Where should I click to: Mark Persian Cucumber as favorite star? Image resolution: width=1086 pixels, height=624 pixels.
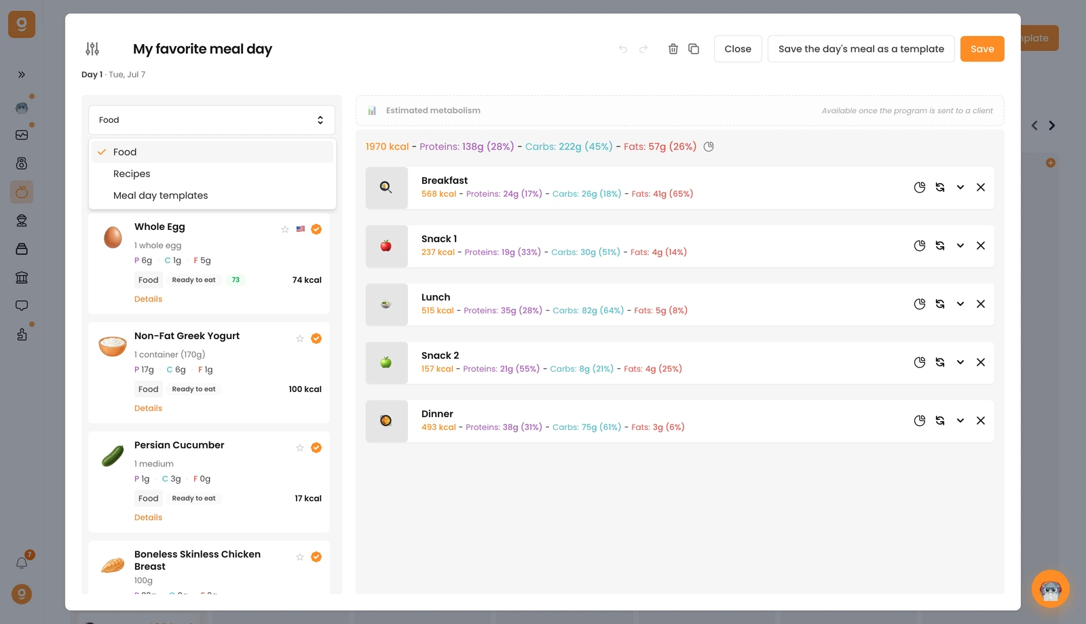tap(300, 448)
